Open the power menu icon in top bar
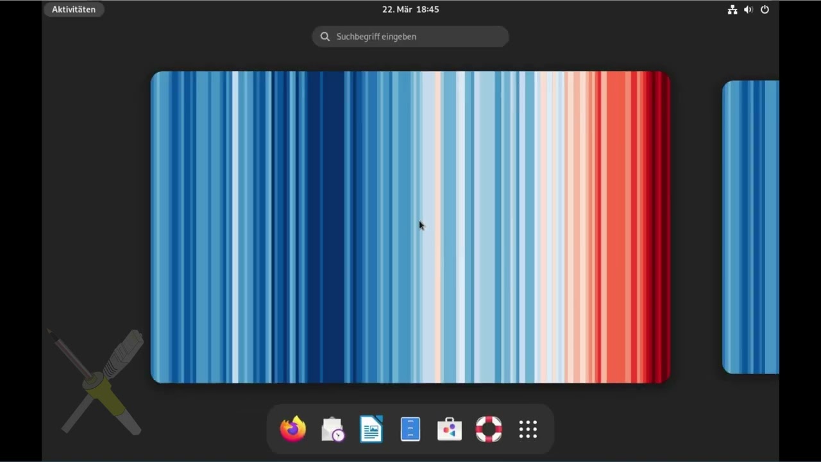Viewport: 821px width, 462px height. (765, 10)
